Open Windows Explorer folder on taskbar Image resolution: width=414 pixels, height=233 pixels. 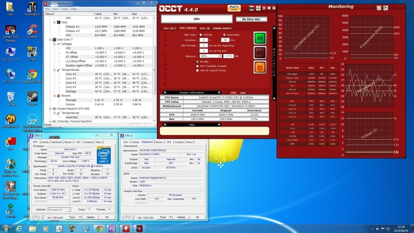[32, 228]
